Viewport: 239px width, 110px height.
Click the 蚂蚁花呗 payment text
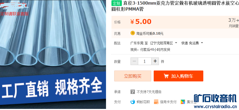point(143,102)
